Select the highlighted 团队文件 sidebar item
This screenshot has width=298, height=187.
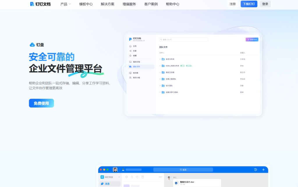[137, 66]
